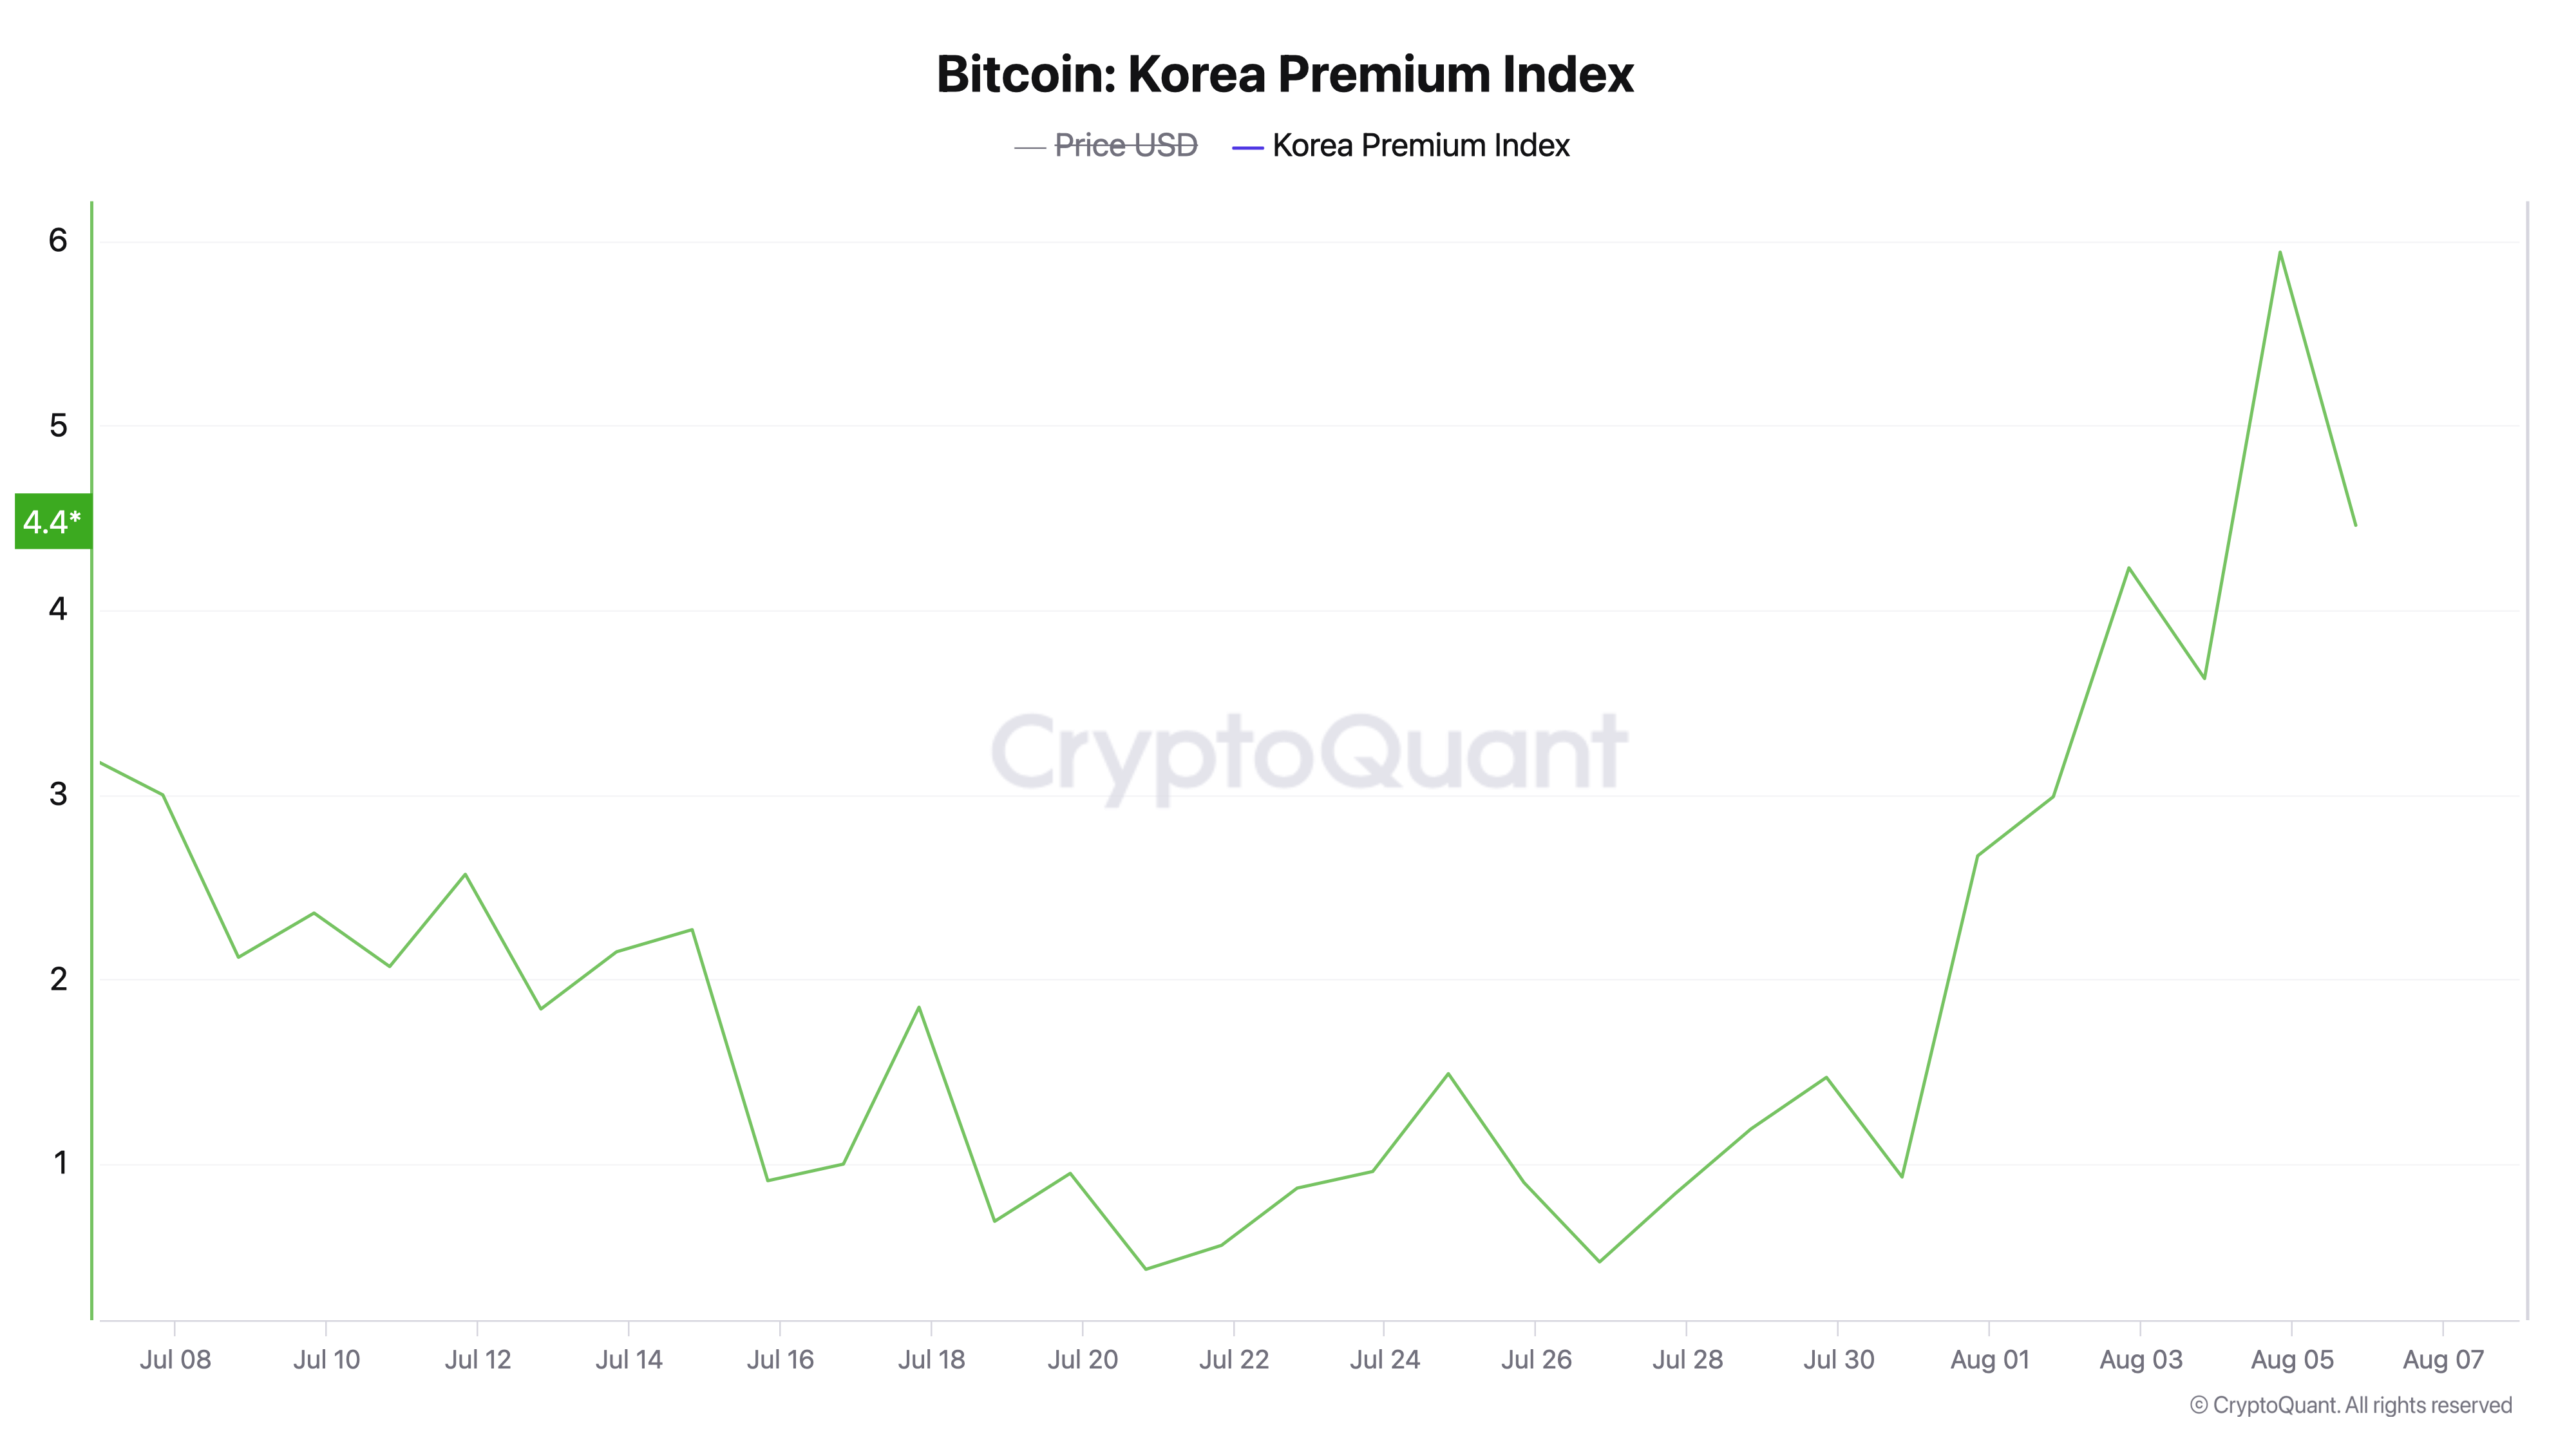Image resolution: width=2576 pixels, height=1449 pixels.
Task: Select the line's final data point at the right end
Action: pyautogui.click(x=2355, y=525)
